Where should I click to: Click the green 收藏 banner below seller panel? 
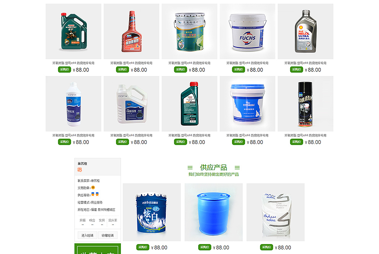click(98, 249)
